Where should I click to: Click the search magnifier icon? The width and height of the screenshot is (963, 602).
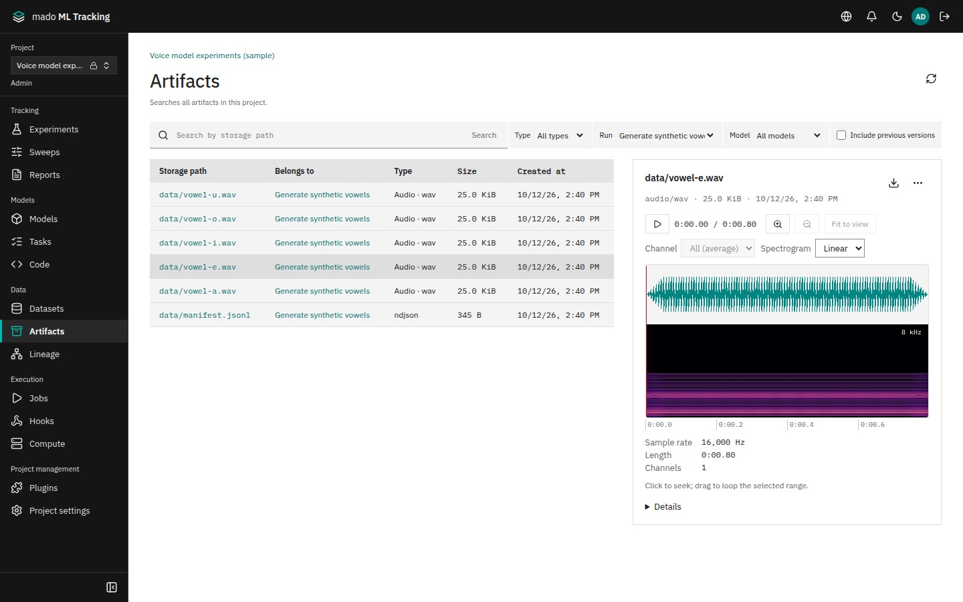point(163,135)
